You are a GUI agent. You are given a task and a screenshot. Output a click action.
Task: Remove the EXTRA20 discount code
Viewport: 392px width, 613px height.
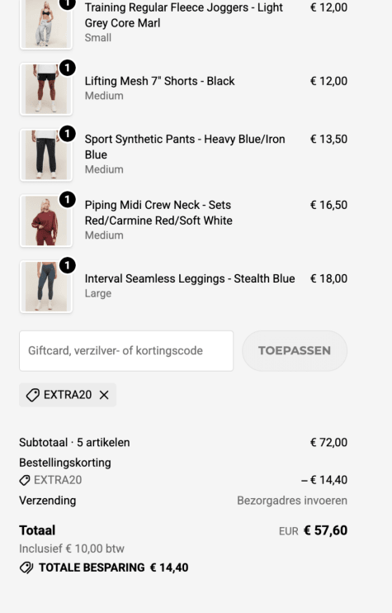click(104, 395)
